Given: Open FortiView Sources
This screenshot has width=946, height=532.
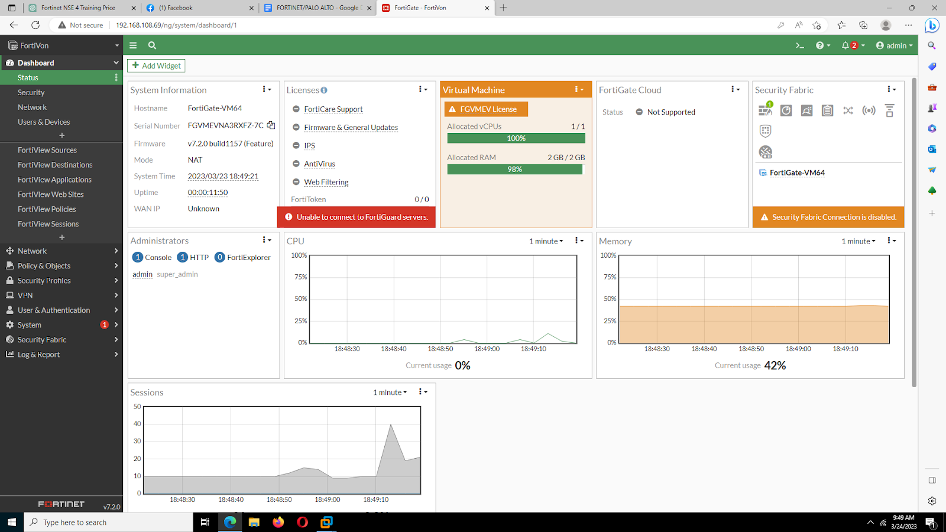Looking at the screenshot, I should coord(61,150).
